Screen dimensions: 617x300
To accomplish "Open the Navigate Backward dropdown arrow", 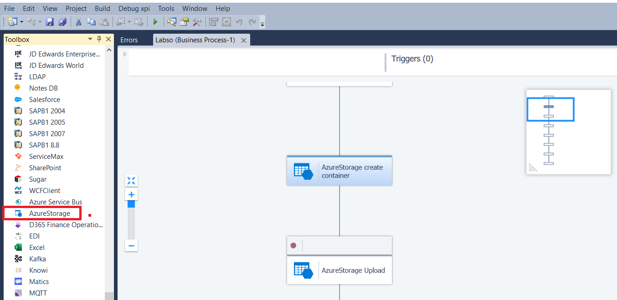I will [129, 21].
